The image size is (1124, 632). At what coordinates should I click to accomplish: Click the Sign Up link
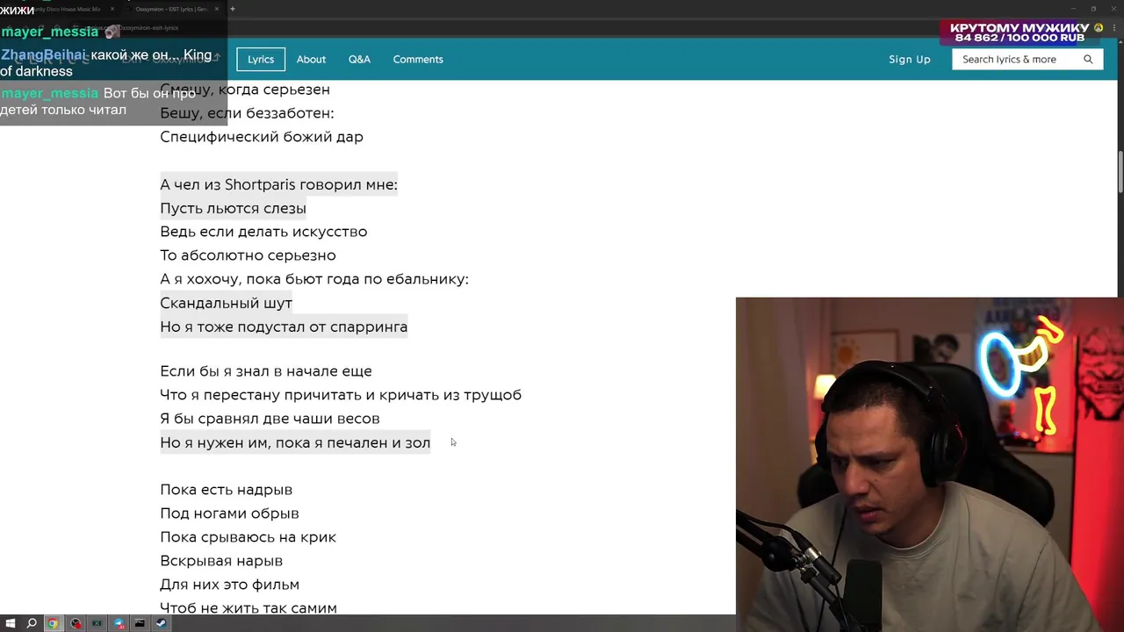pos(910,60)
